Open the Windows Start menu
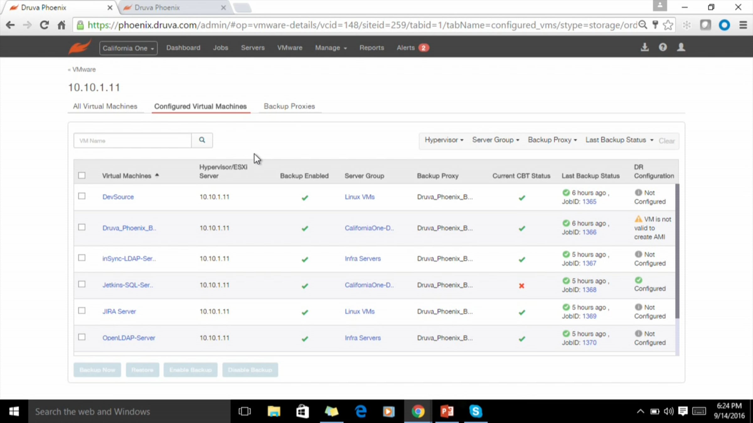753x423 pixels. point(14,411)
